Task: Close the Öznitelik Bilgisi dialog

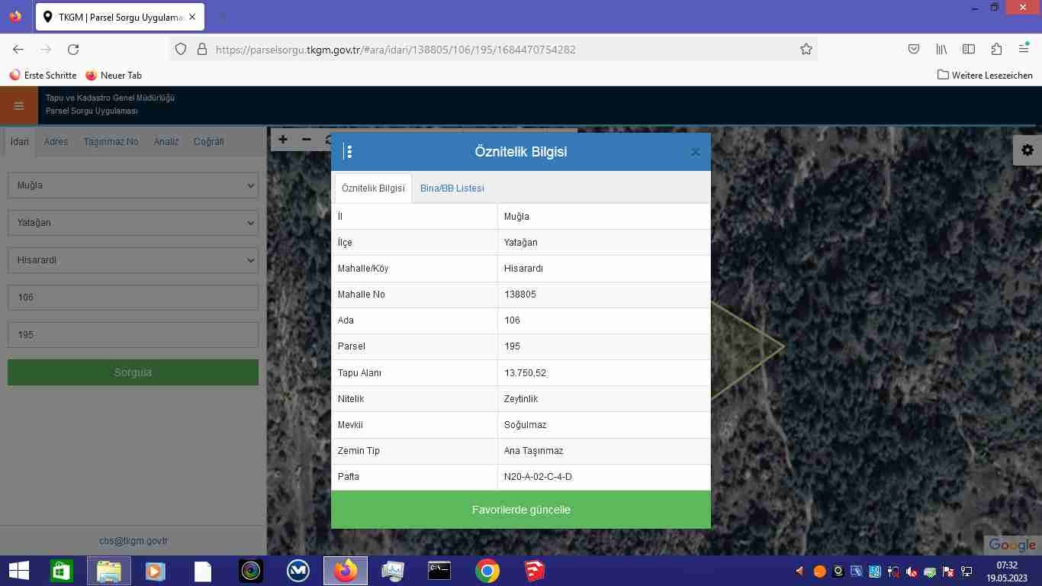Action: click(695, 152)
